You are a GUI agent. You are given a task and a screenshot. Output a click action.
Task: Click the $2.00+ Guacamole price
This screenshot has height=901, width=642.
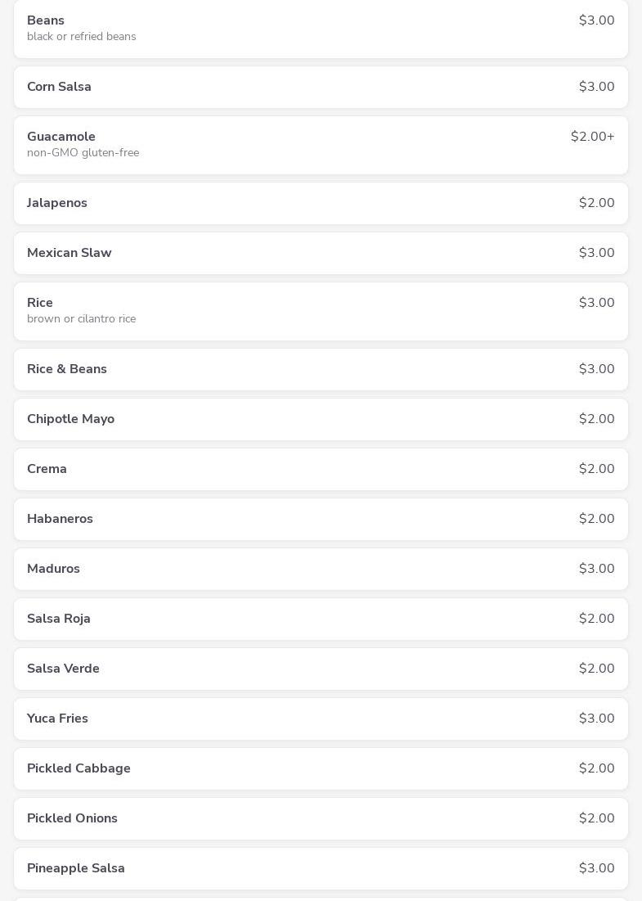[x=592, y=137]
